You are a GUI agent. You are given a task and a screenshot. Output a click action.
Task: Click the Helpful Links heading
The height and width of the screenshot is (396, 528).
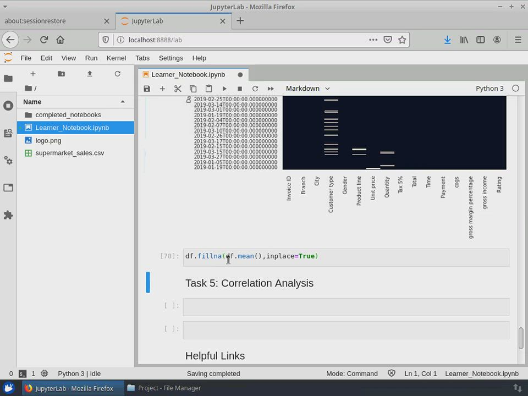[x=215, y=356]
